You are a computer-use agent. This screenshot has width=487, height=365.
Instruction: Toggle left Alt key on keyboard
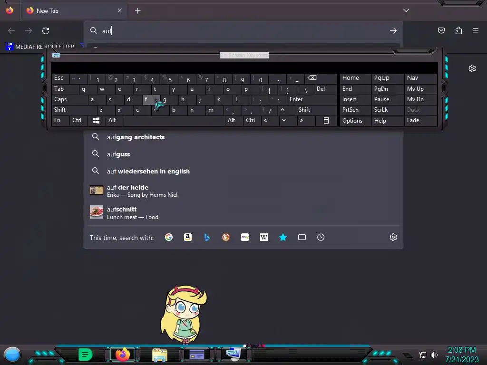[x=115, y=120]
